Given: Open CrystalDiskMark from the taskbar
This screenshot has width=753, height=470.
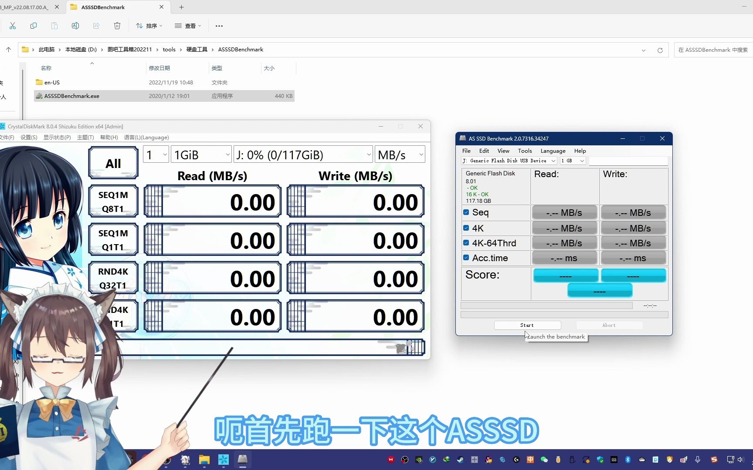Looking at the screenshot, I should click(x=224, y=460).
